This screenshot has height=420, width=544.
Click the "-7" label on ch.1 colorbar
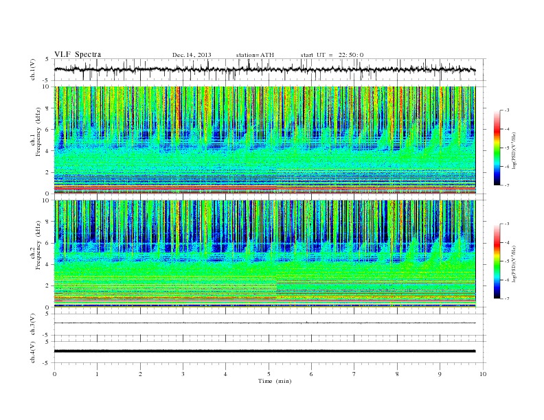(507, 185)
